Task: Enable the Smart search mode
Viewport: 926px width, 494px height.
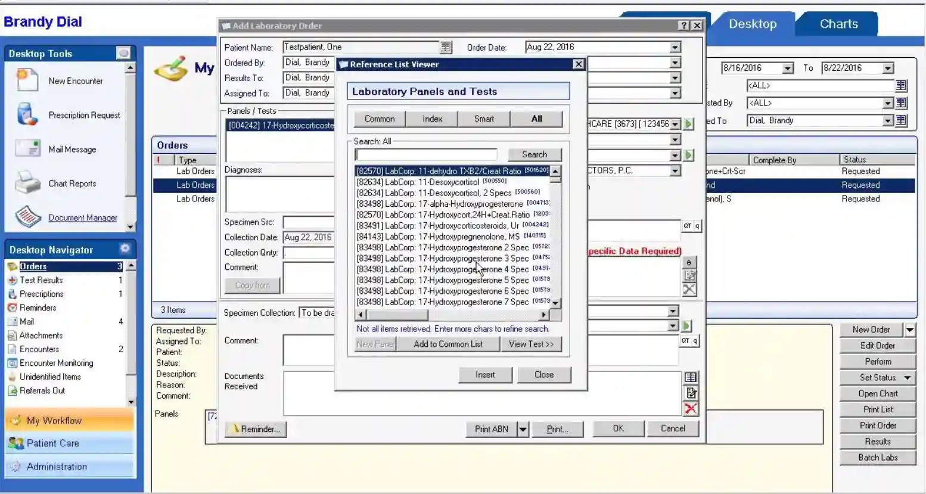Action: 484,119
